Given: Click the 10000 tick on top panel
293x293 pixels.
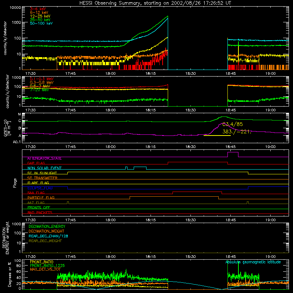Looking at the screenshot, I should tap(15, 7).
